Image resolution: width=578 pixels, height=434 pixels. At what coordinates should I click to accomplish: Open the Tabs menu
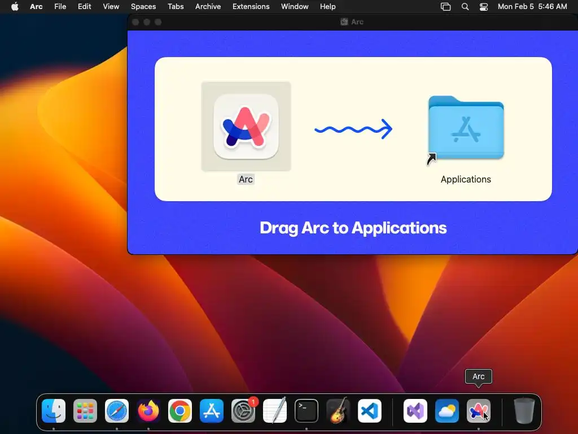tap(176, 7)
